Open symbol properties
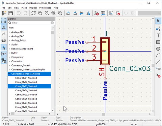The height and width of the screenshot is (126, 162). pos(97,13)
